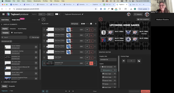Image resolution: width=174 pixels, height=93 pixels.
Task: Clear the playlist with Clear
Action: coord(95,91)
